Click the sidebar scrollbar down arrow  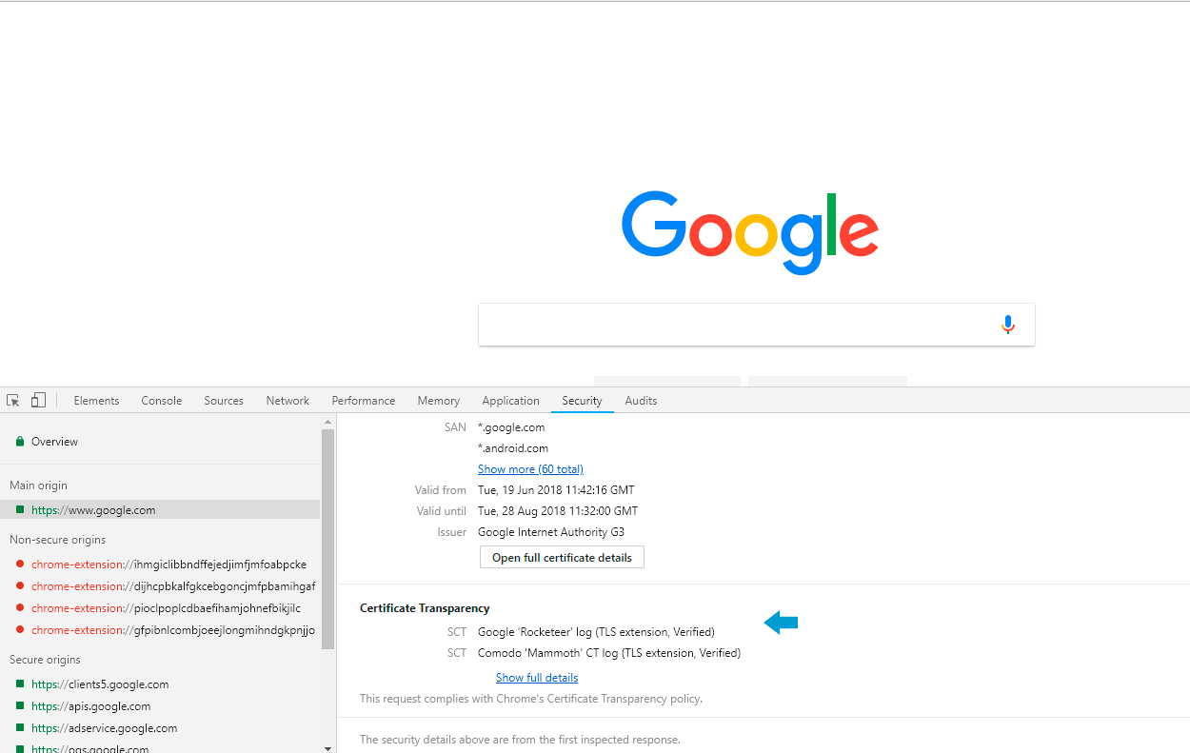coord(328,747)
